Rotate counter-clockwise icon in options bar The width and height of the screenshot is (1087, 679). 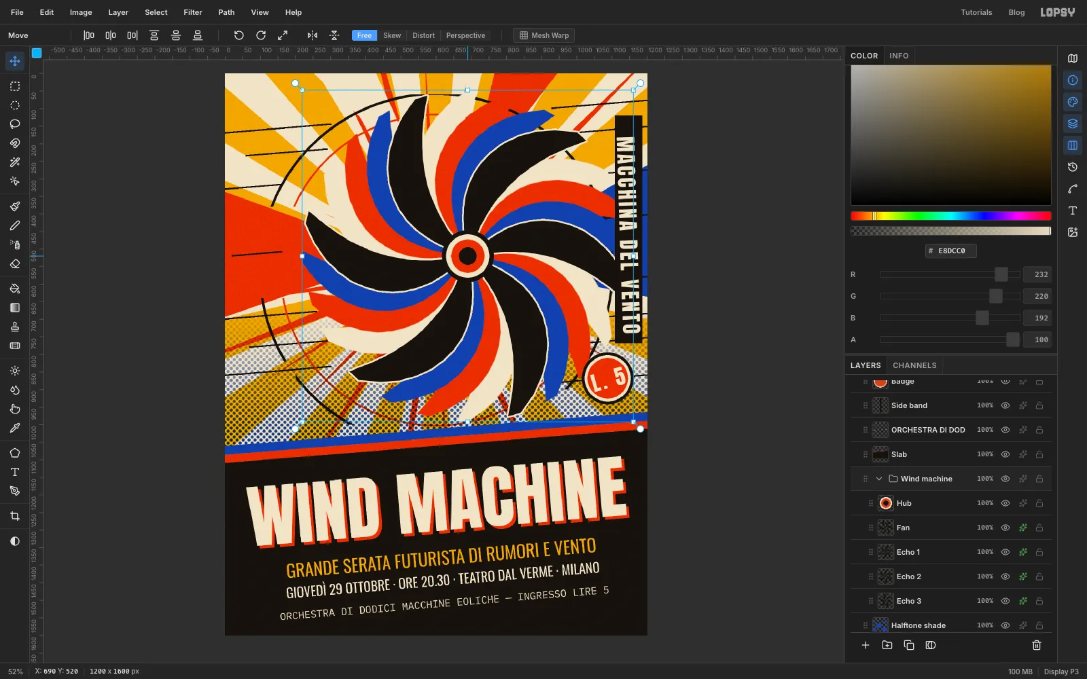click(x=239, y=35)
